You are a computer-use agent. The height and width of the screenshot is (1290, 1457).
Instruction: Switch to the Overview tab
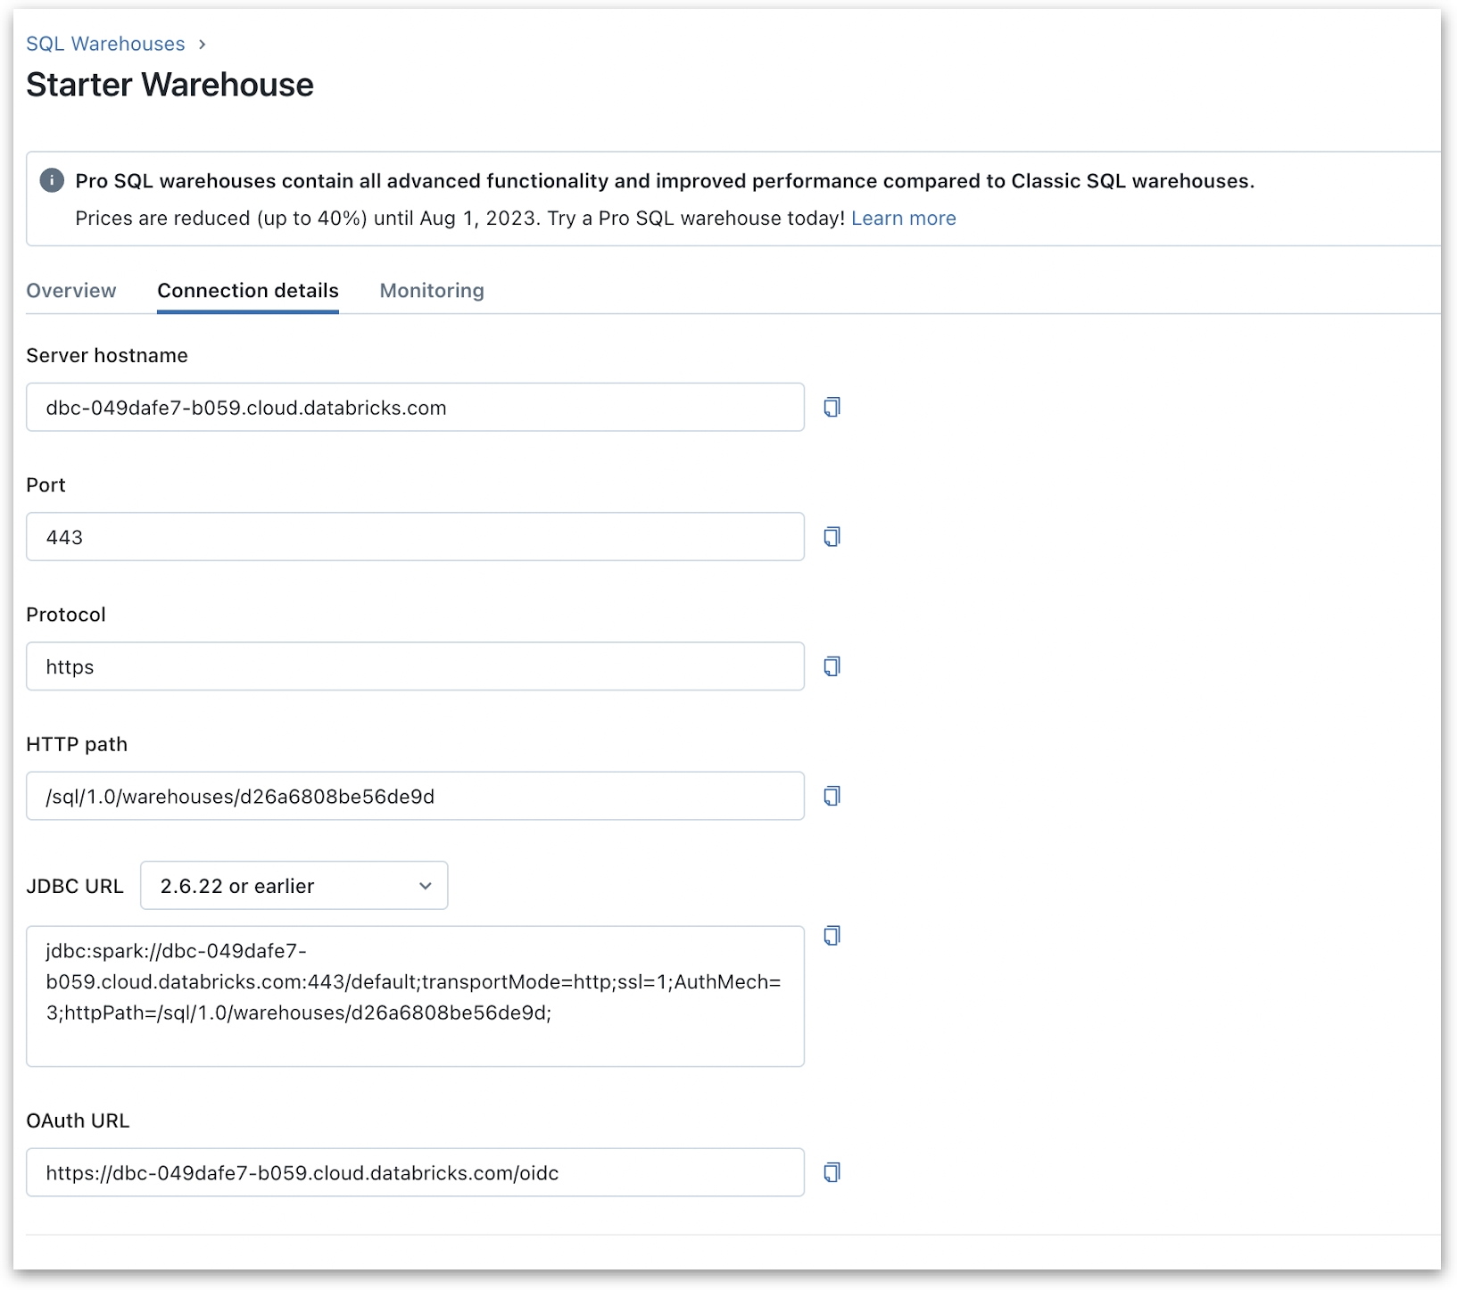tap(71, 291)
